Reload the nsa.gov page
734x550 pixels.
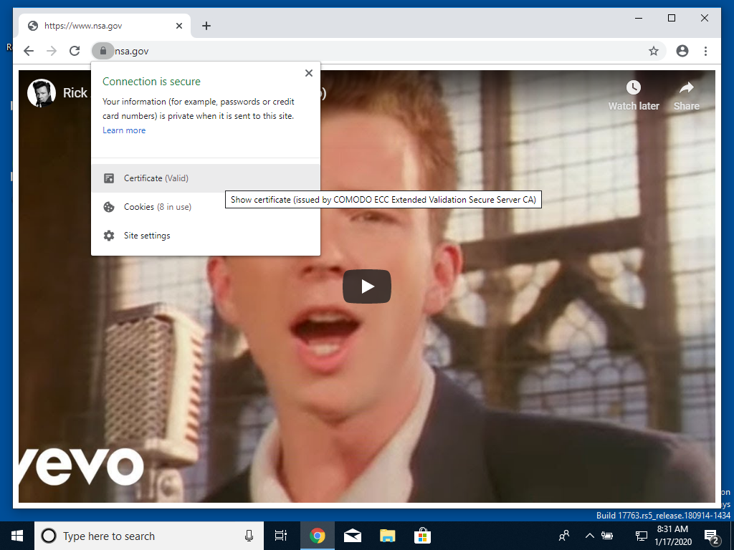pos(75,51)
